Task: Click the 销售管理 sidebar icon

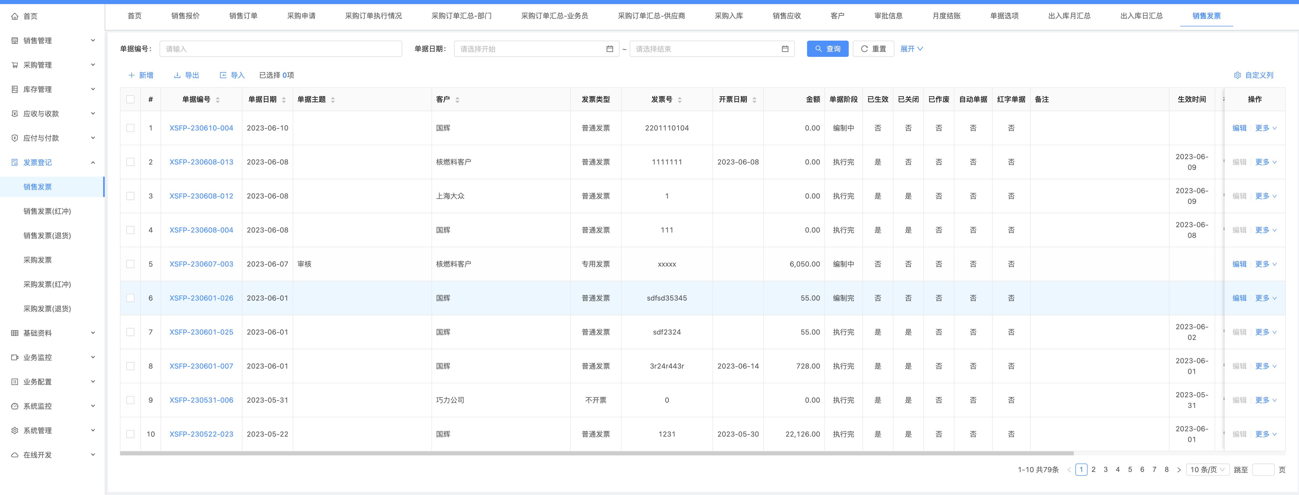Action: [15, 41]
